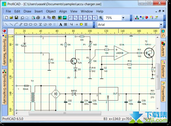The height and width of the screenshot is (126, 171).
Task: Select the Junction dot tool
Action: point(77,24)
